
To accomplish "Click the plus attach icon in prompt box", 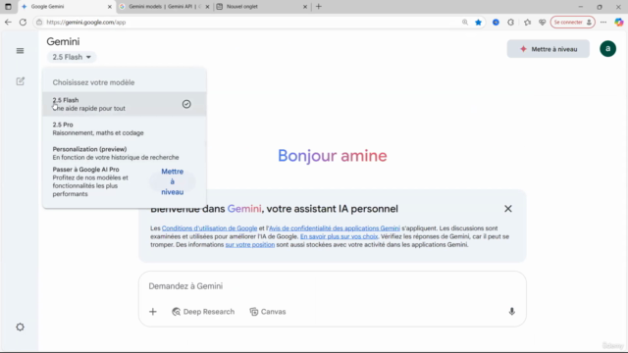I will 153,312.
